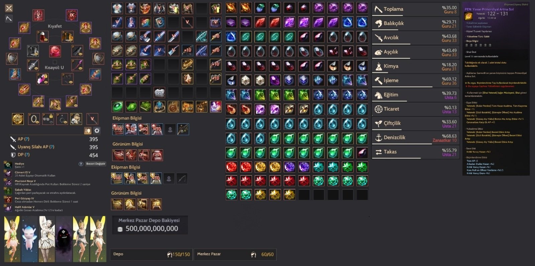Click the Ticaret wheel icon

point(379,109)
